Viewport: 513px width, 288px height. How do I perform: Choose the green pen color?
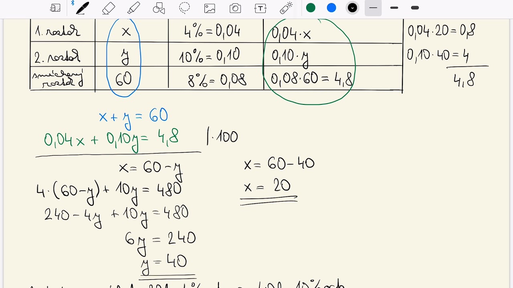311,8
